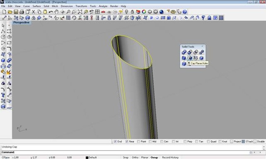Select the Boolean Union icon in Solid Tools
Screen dimensions: 266x159
coord(184,52)
